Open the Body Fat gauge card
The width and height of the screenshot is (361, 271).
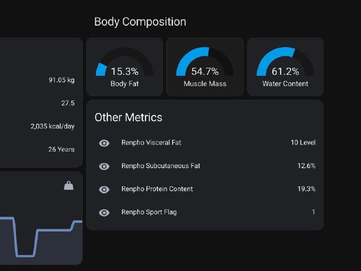click(124, 67)
